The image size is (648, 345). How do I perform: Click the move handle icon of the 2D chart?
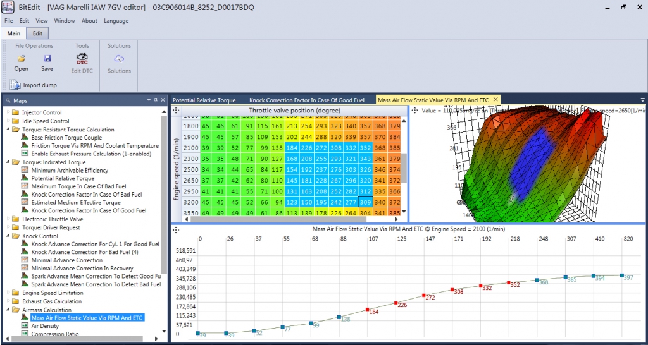click(x=176, y=230)
